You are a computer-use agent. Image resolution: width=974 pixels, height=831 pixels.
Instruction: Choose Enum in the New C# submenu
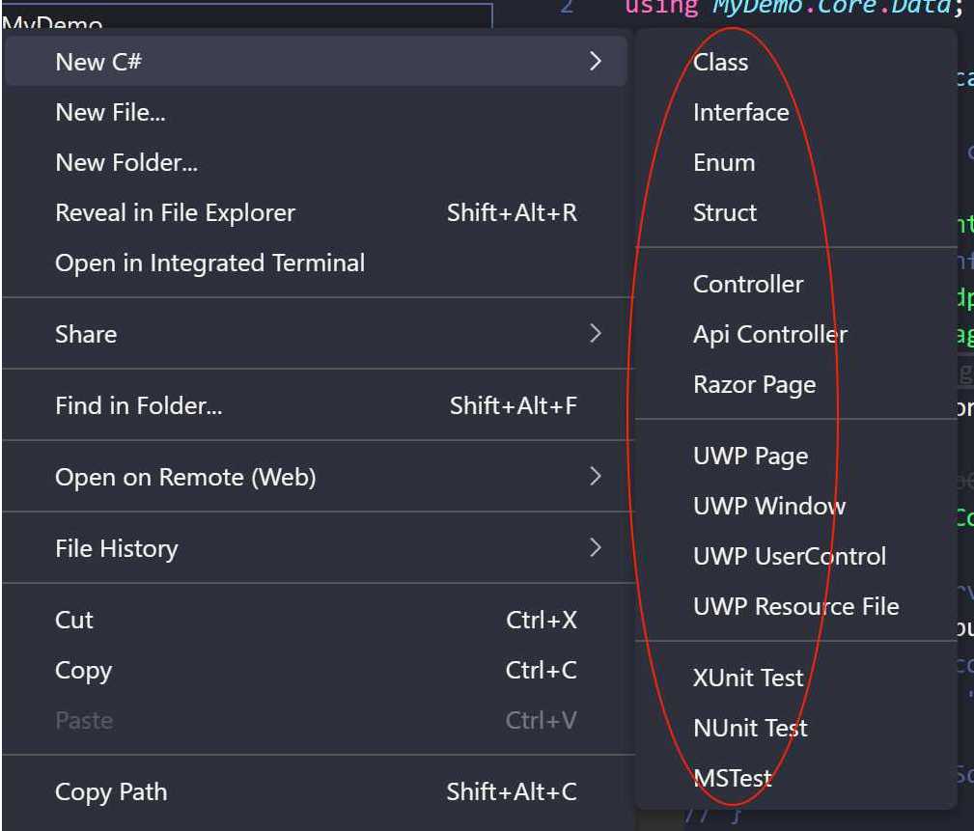click(x=724, y=162)
